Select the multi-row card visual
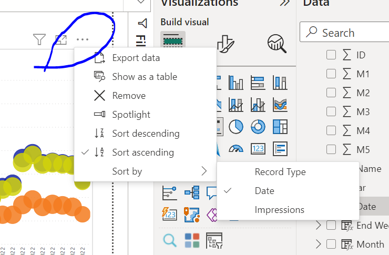 280,149
